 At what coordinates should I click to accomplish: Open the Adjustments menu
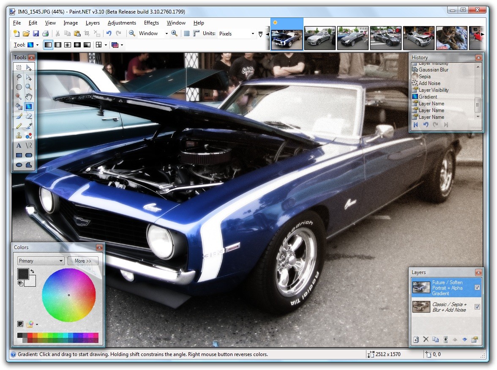click(122, 23)
